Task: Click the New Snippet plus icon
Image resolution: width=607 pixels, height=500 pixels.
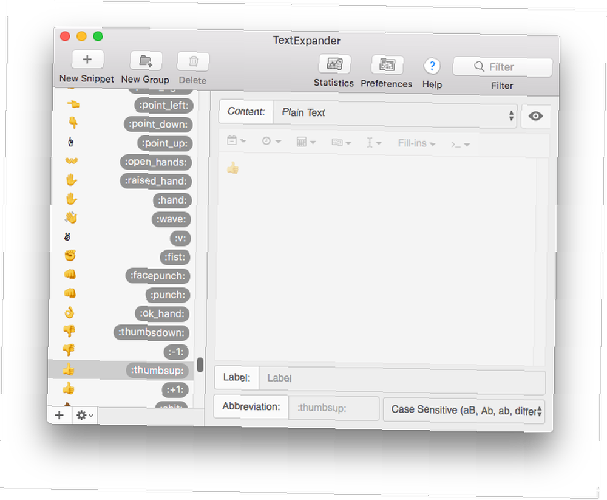Action: click(87, 60)
